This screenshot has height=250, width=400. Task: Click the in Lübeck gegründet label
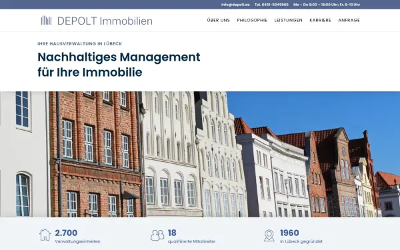301,241
